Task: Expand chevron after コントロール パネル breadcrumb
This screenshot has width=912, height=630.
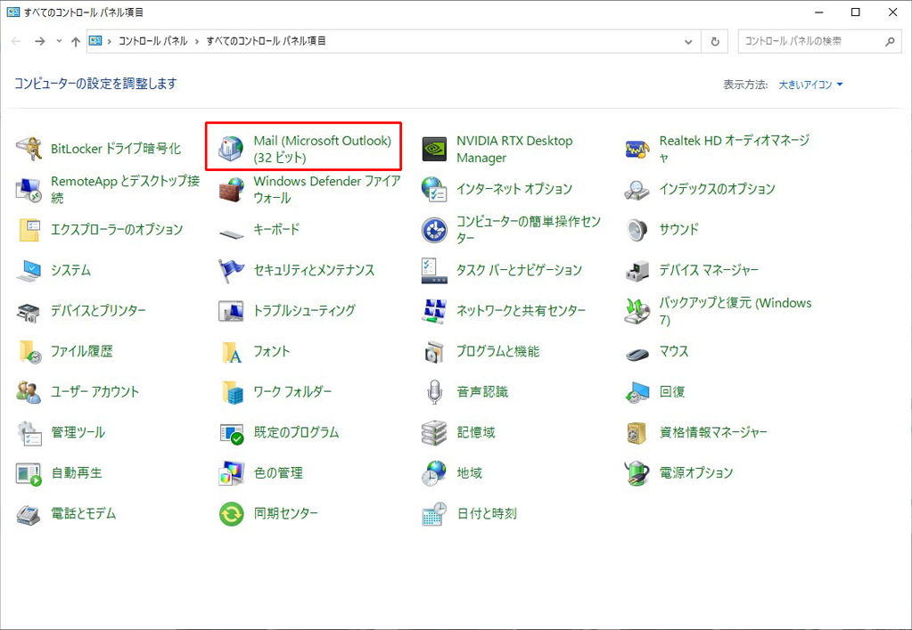Action: (197, 41)
